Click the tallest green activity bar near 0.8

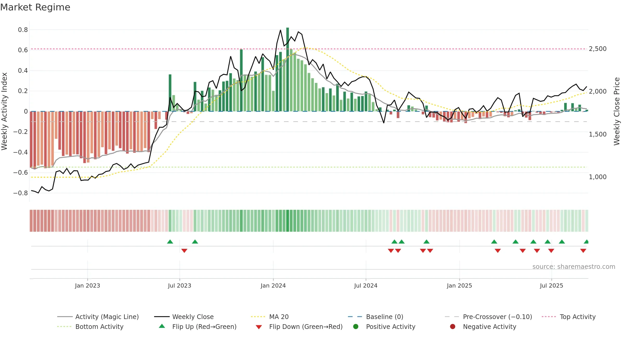(288, 69)
